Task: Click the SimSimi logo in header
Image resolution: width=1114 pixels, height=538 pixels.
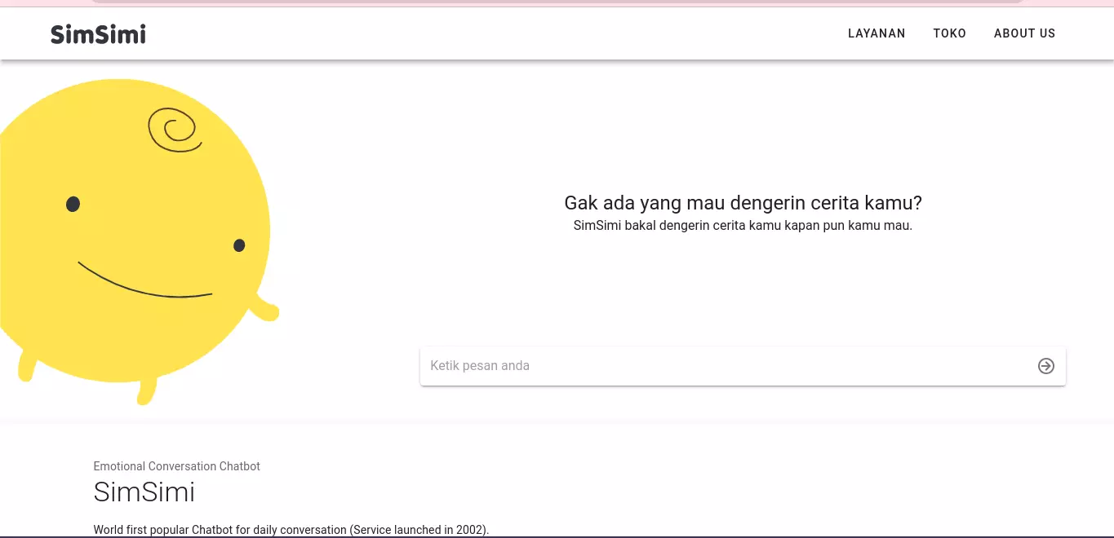Action: coord(98,33)
